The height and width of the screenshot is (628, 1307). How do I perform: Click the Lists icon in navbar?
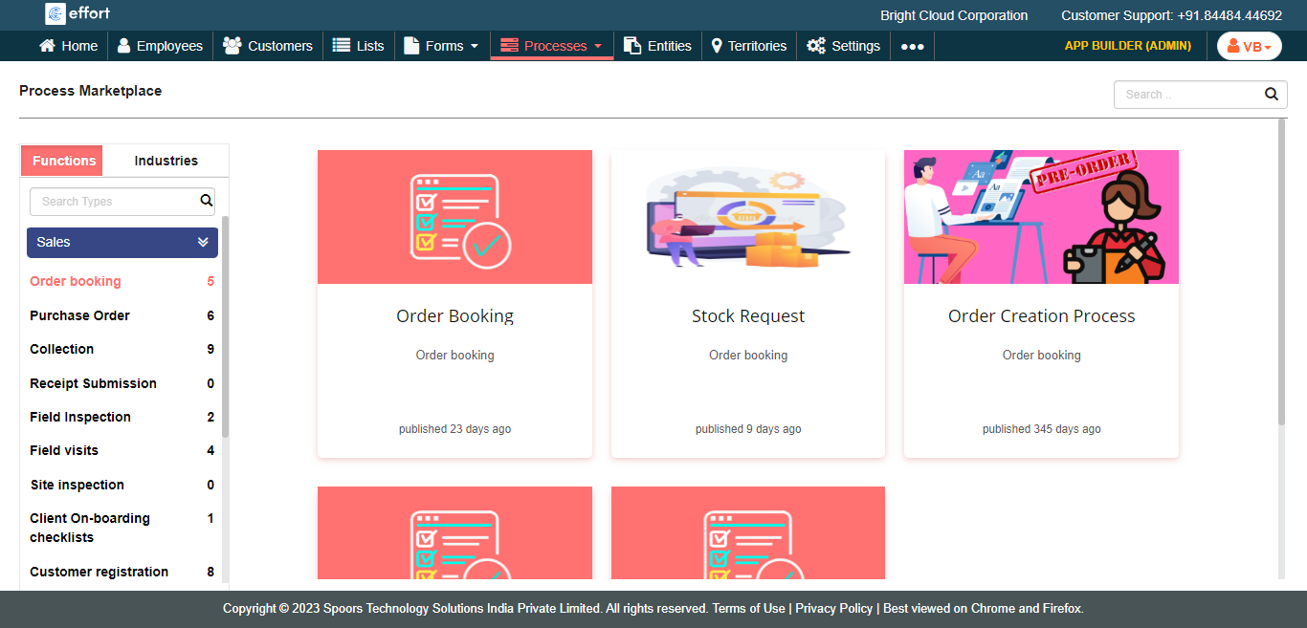(342, 46)
